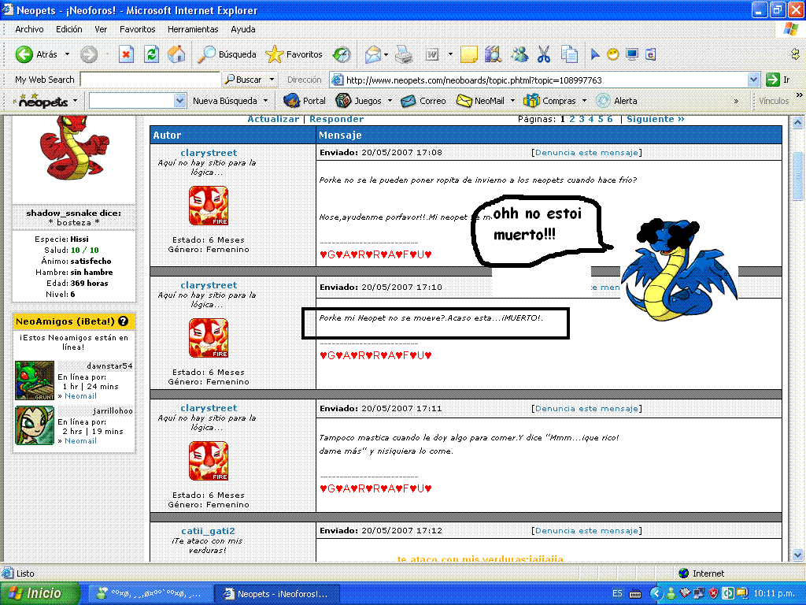The width and height of the screenshot is (806, 605).
Task: Open the Archivo menu
Action: 29,29
